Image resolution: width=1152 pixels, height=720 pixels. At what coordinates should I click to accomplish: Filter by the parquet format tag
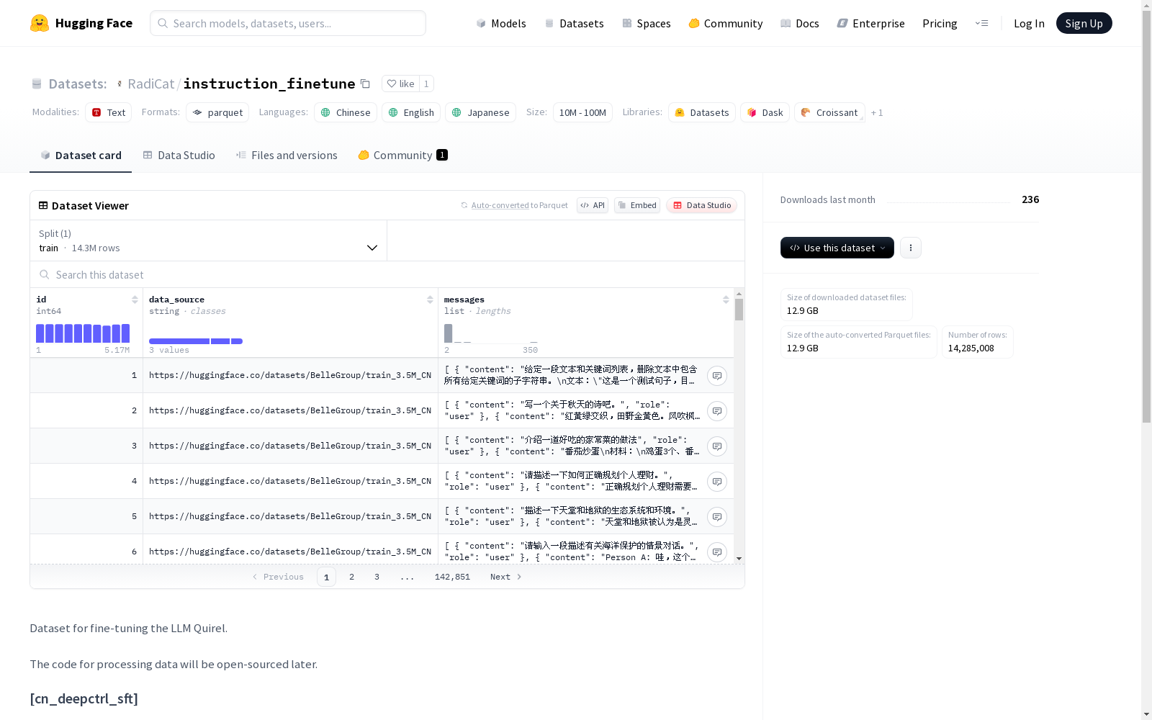pyautogui.click(x=217, y=112)
